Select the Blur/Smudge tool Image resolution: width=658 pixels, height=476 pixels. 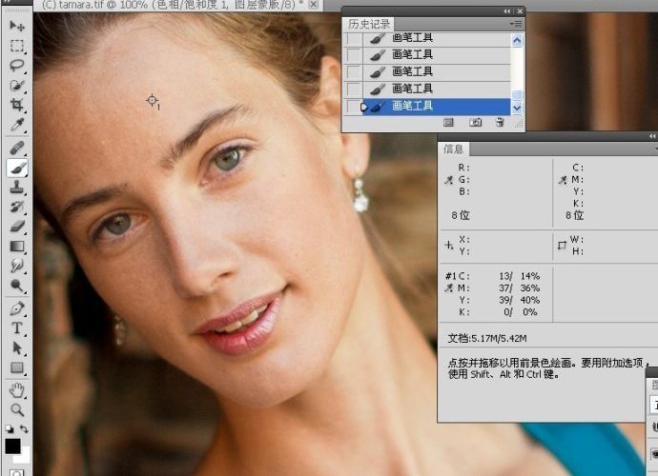[17, 266]
